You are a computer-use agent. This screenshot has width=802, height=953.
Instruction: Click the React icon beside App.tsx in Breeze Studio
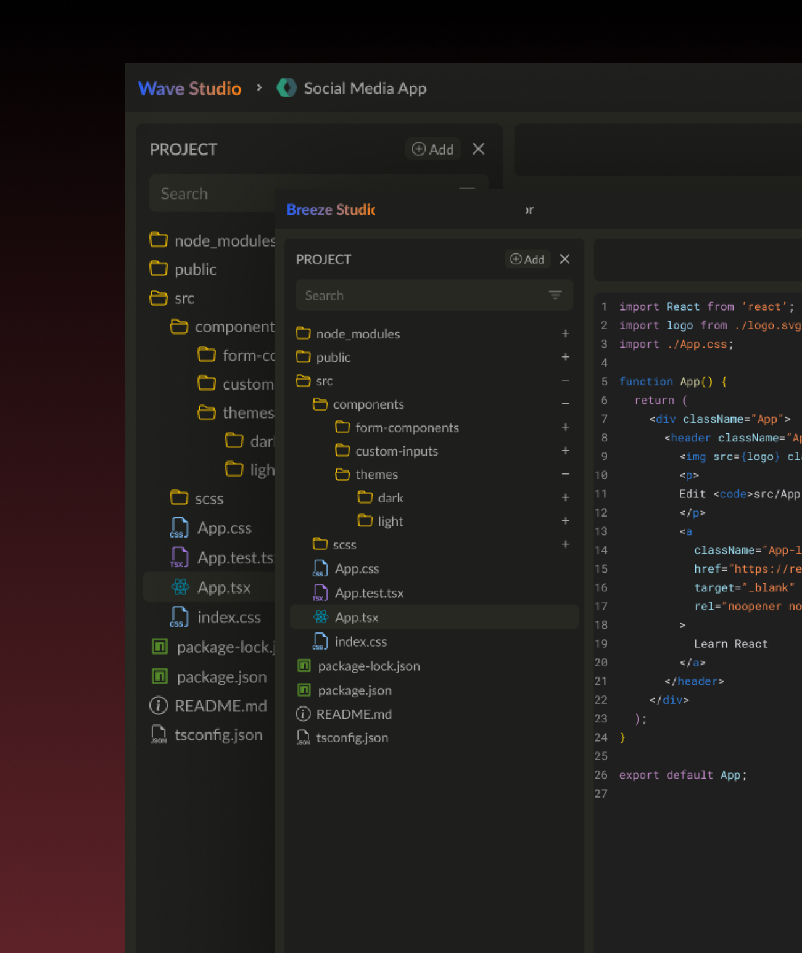321,616
